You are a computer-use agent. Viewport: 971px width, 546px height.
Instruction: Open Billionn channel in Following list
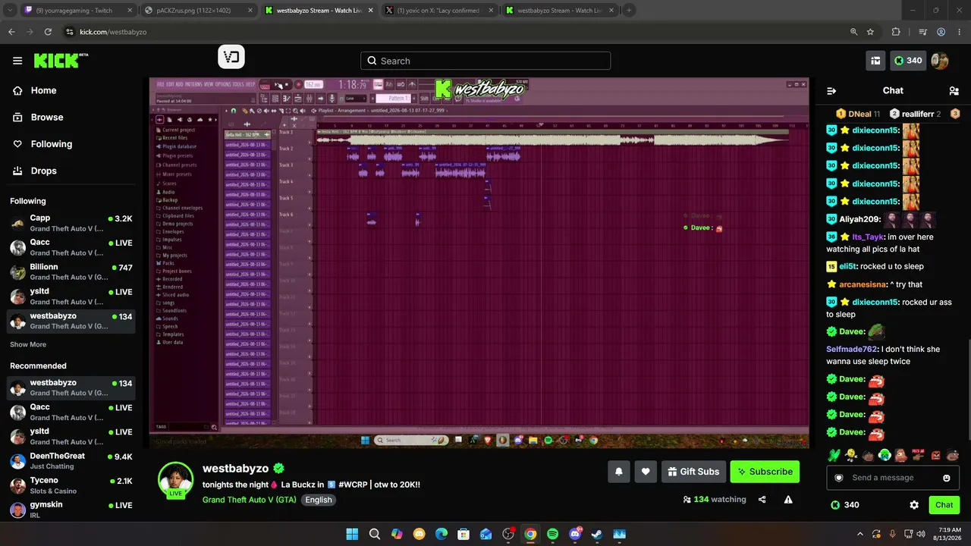[x=71, y=271]
